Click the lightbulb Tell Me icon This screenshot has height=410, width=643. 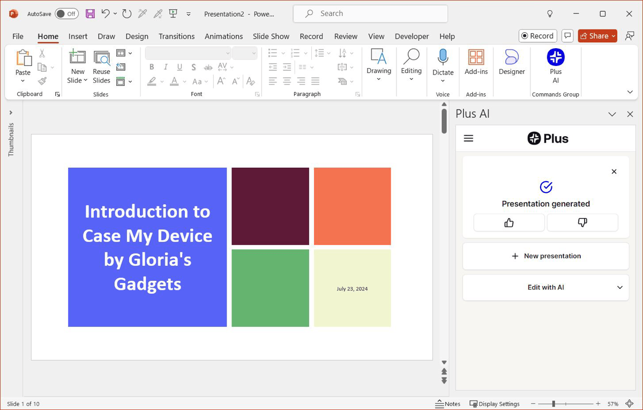[x=549, y=14]
